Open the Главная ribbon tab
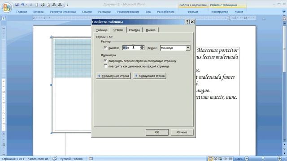The width and height of the screenshot is (287, 161). [x=22, y=12]
